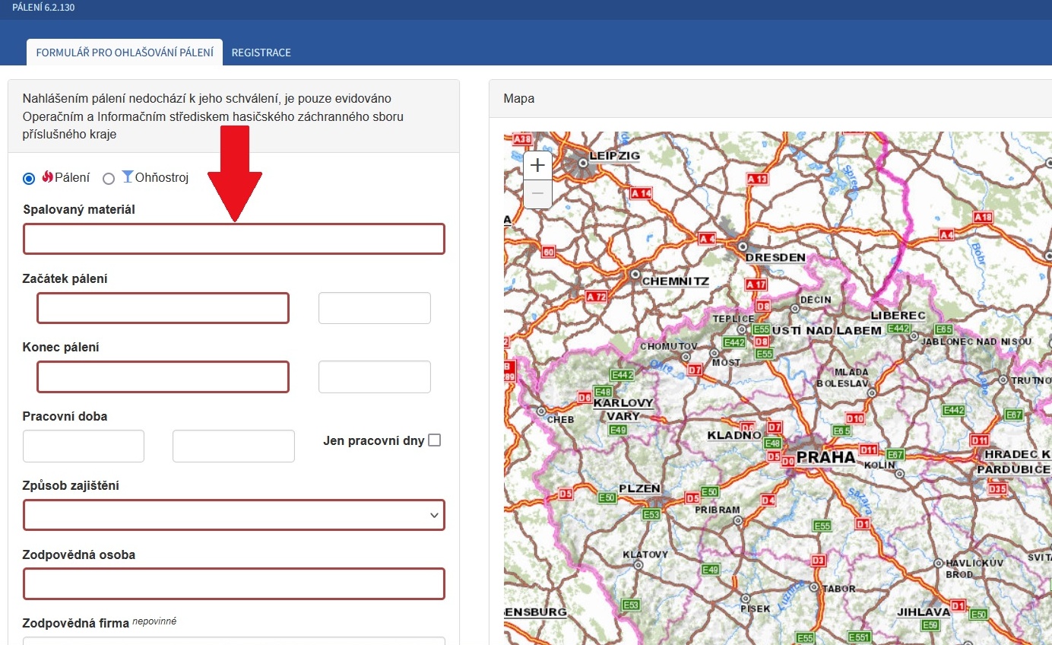Click the DRESDEN label on the map
1052x645 pixels.
pos(775,257)
